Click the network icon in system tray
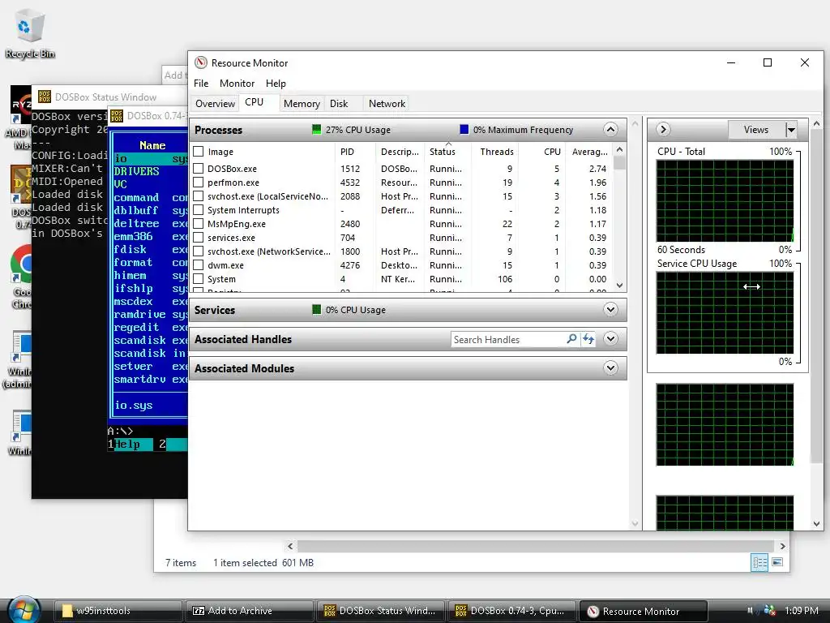 [x=769, y=610]
